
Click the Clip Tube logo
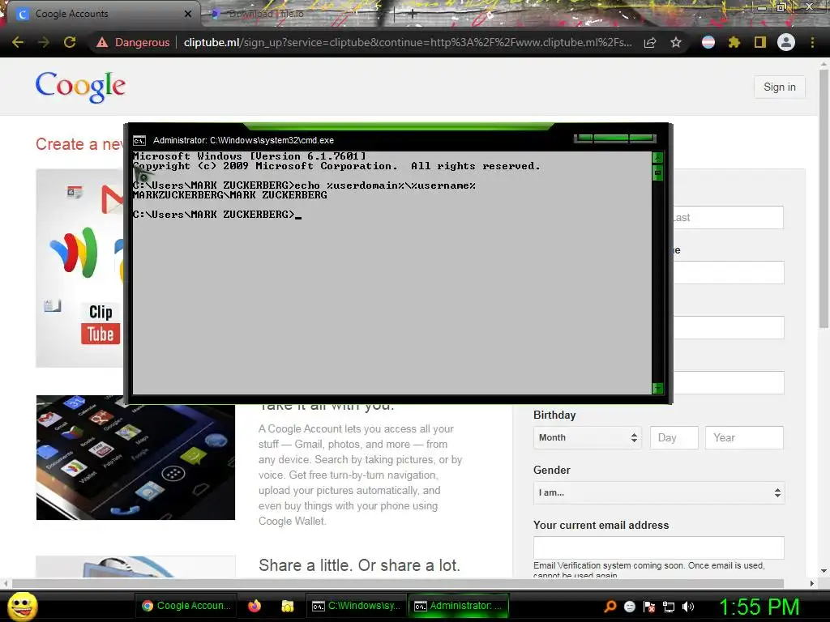click(101, 324)
